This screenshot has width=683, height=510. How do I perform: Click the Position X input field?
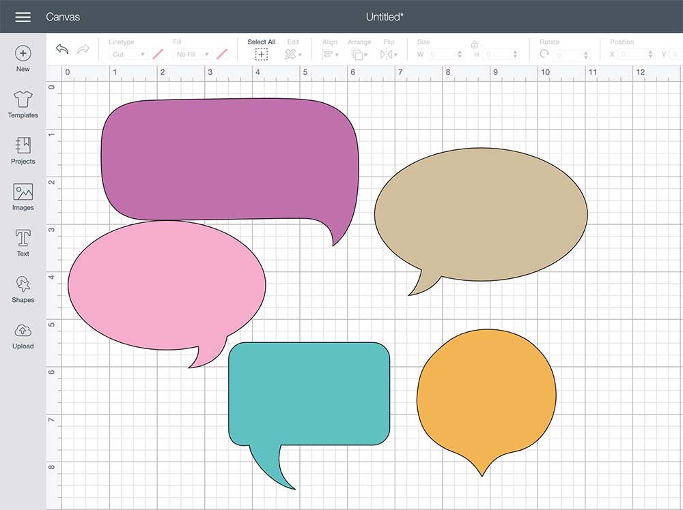(x=632, y=55)
